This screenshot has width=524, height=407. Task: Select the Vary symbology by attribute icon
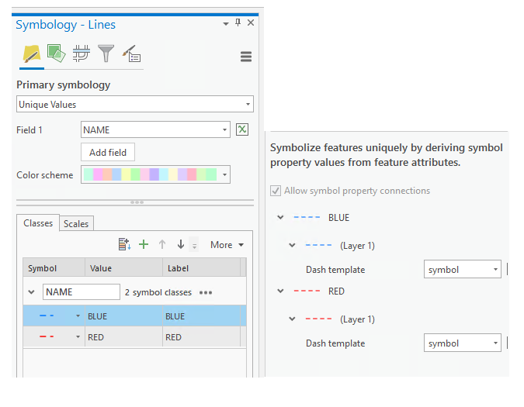coord(55,54)
